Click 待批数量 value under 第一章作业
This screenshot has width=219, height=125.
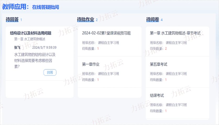pyautogui.click(x=98, y=80)
